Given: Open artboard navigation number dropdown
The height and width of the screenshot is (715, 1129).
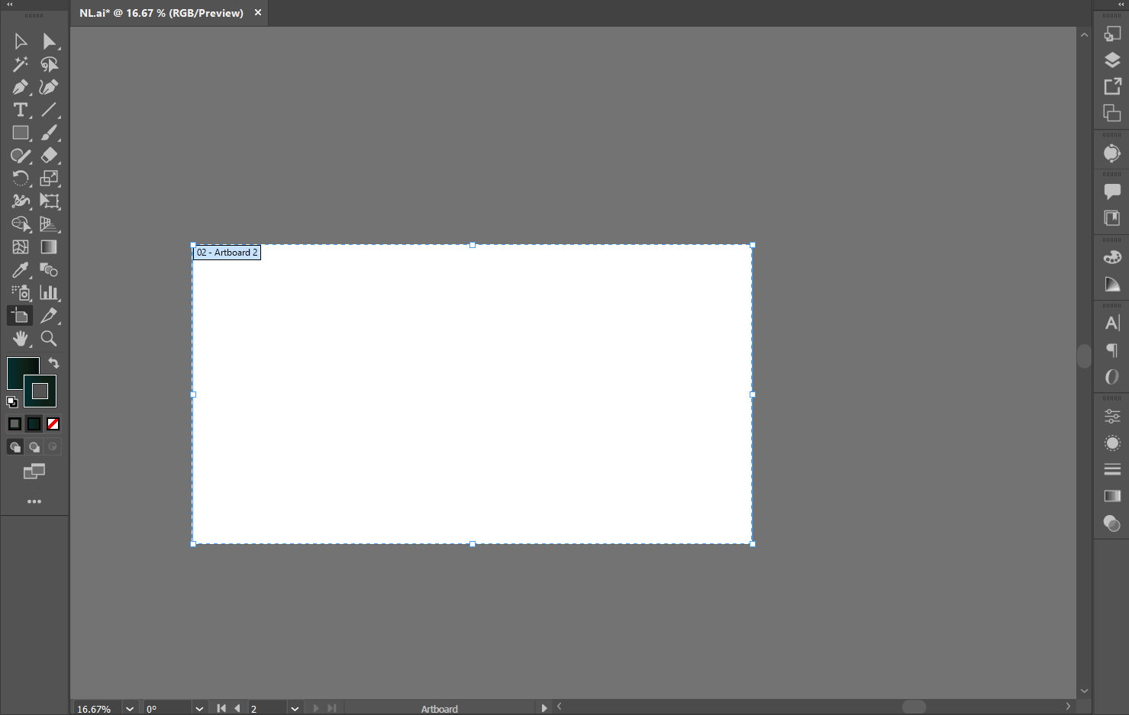Looking at the screenshot, I should tap(295, 709).
